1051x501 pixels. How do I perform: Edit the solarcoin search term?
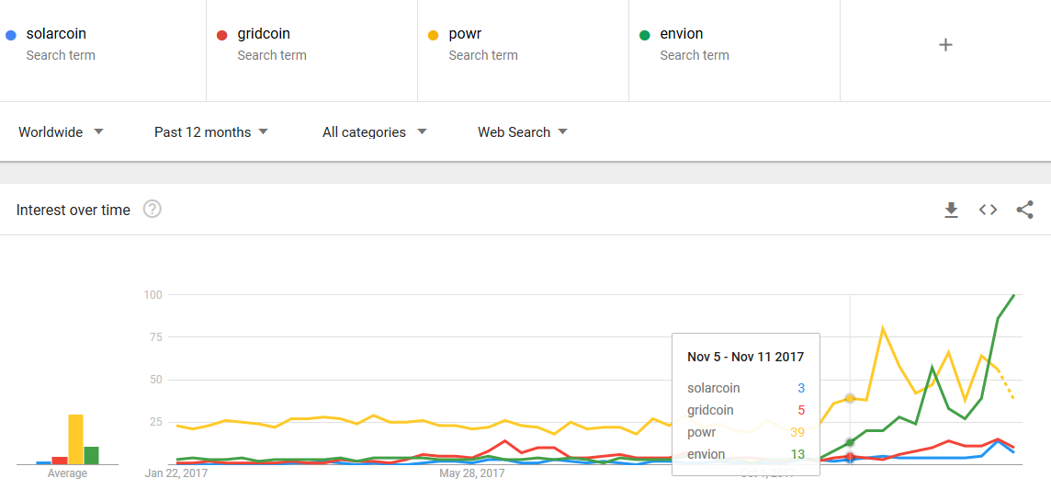click(x=57, y=34)
